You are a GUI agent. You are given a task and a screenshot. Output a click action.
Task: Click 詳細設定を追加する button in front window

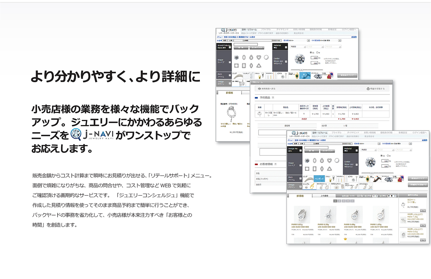[x=418, y=185]
